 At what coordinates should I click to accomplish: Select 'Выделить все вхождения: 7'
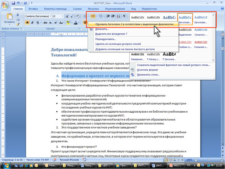tap(133, 34)
